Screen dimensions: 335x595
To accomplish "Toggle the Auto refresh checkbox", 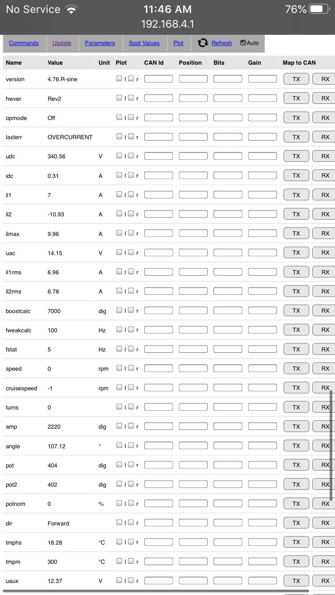I will pyautogui.click(x=243, y=43).
